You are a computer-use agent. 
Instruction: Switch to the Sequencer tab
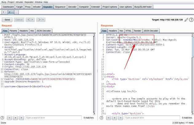click(x=60, y=7)
